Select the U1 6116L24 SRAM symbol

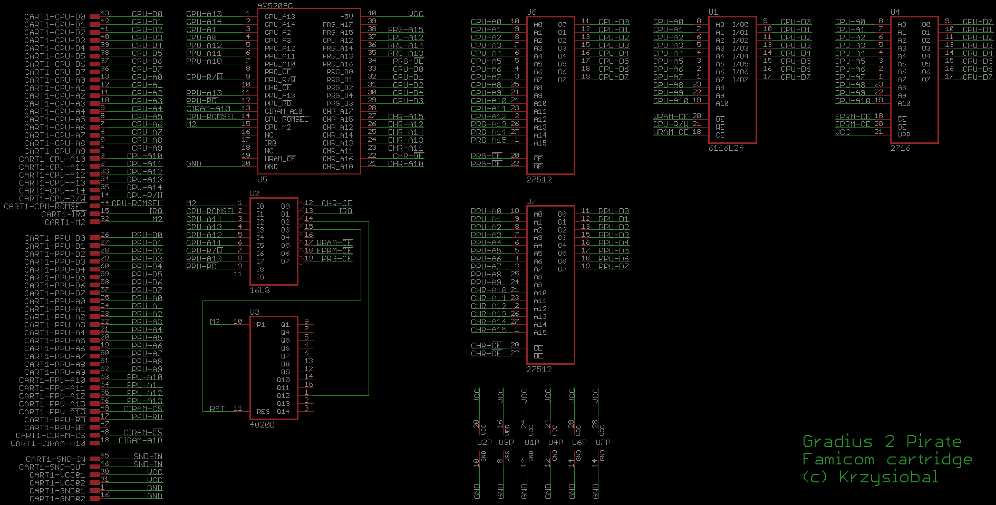[x=732, y=80]
